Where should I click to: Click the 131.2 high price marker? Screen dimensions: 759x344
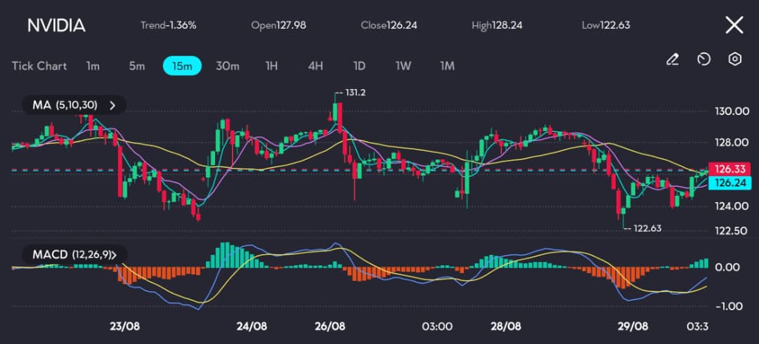click(354, 92)
